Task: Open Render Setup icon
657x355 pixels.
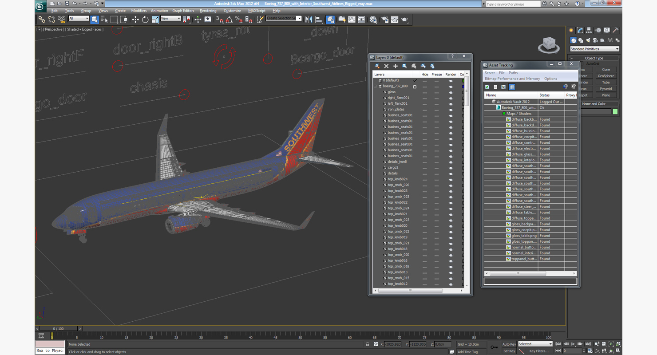Action: [384, 20]
